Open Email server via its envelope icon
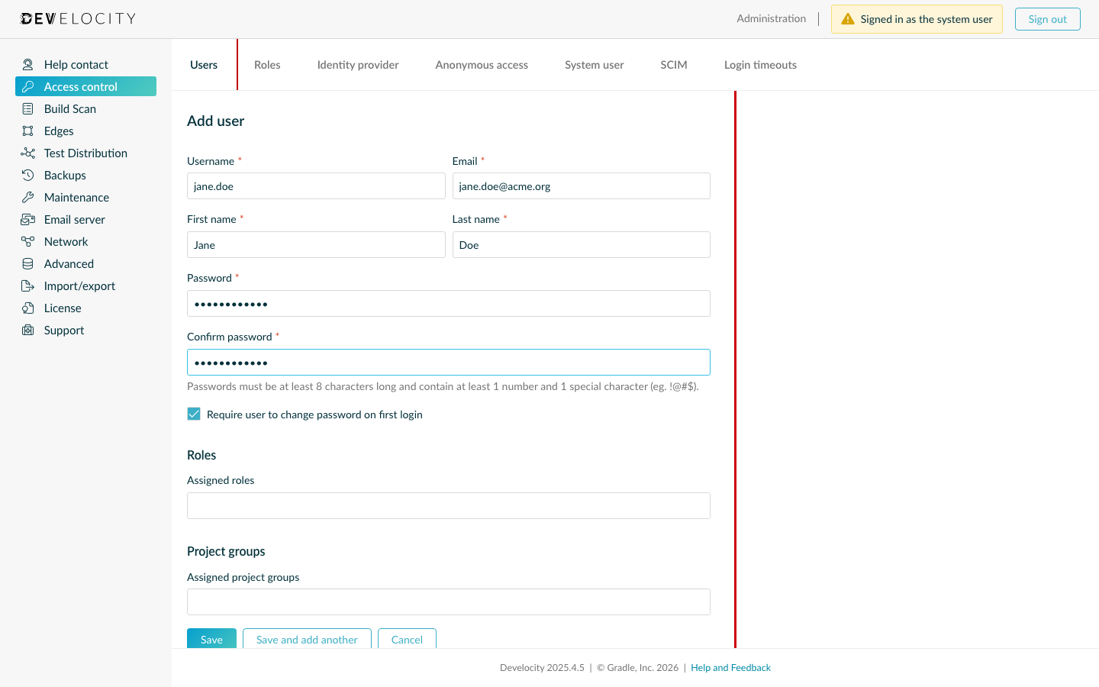 tap(27, 219)
